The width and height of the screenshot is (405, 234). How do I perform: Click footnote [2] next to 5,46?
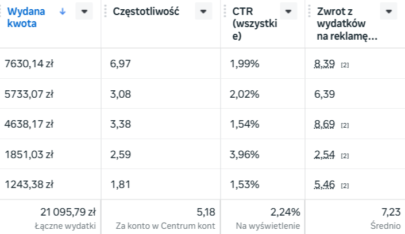pyautogui.click(x=345, y=185)
